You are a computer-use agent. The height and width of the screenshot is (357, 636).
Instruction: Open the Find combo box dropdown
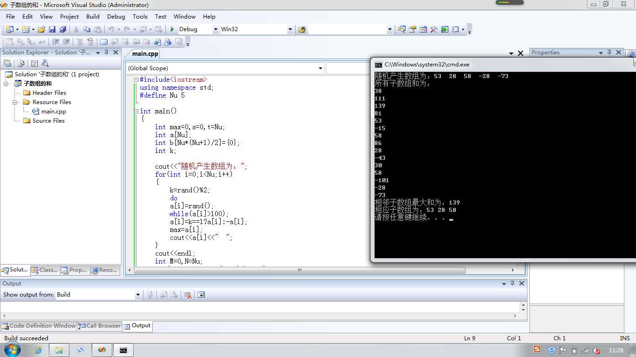coord(390,29)
